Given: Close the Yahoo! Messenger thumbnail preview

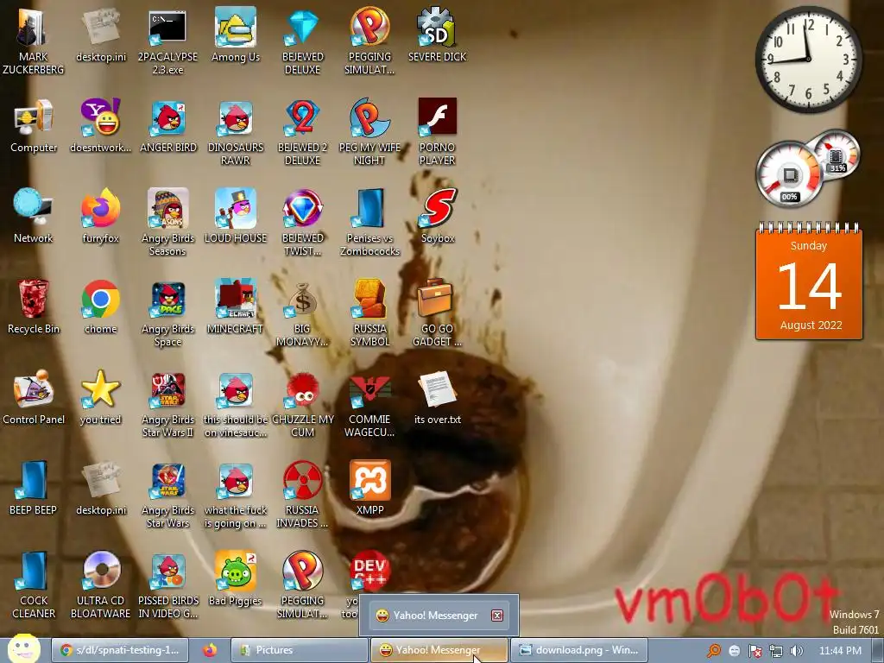Looking at the screenshot, I should (x=496, y=615).
